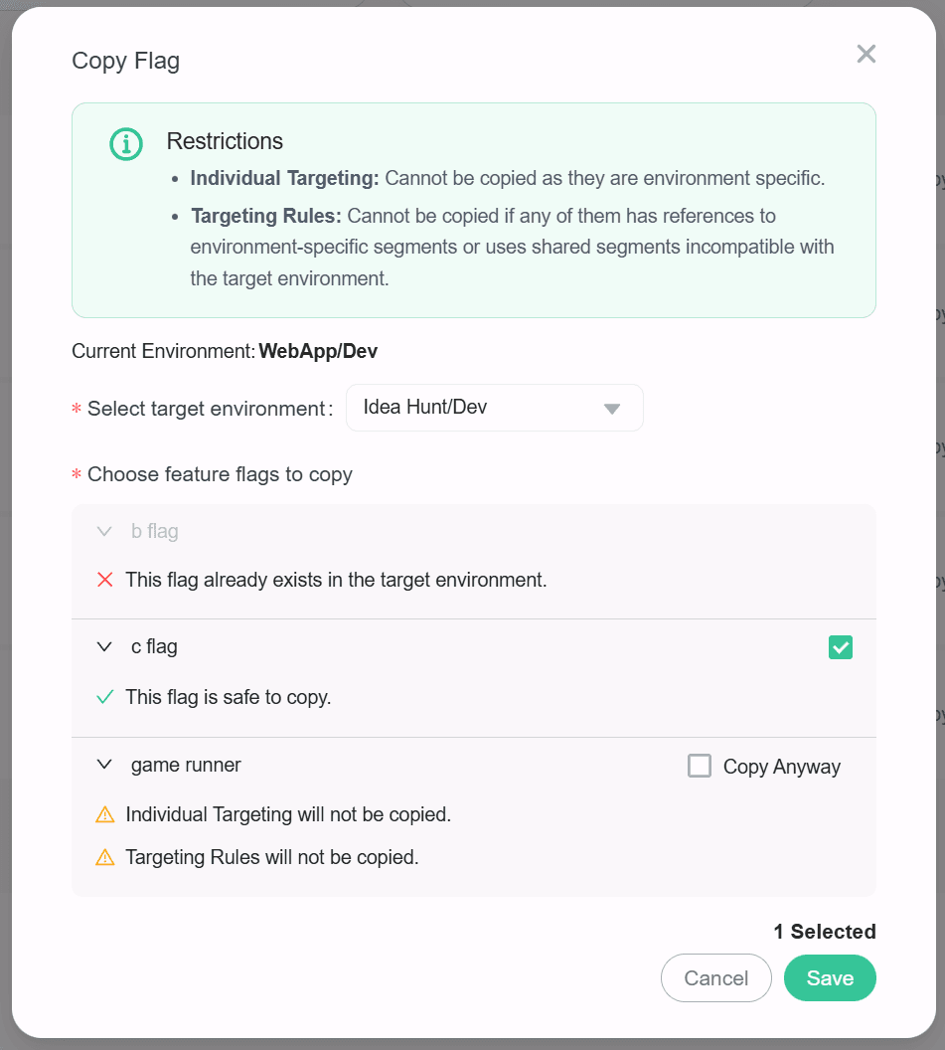
Task: Click the 1 Selected counter text
Action: [x=825, y=932]
